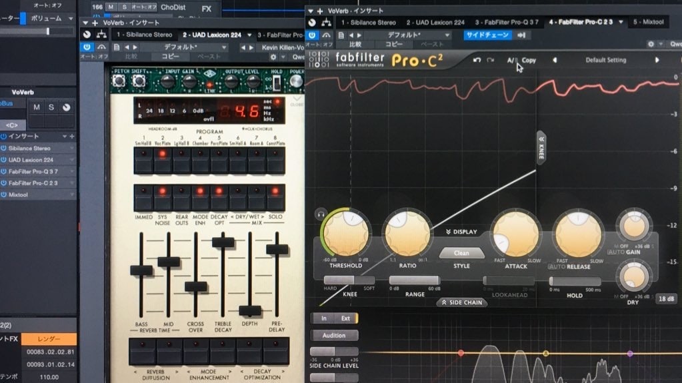This screenshot has height=383, width=682.
Task: Select the 2 Voc Plate program button on Lexicon
Action: [x=162, y=161]
